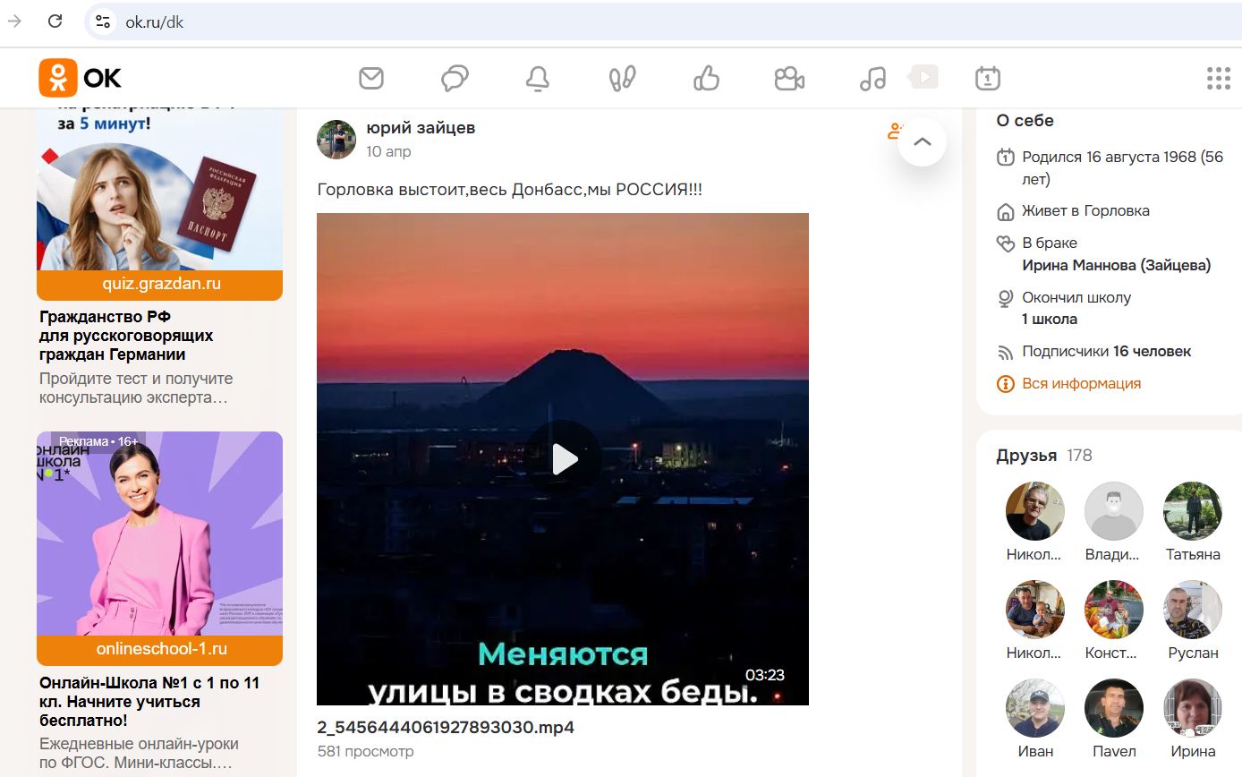Open the OK logo home link
The height and width of the screenshot is (777, 1242).
(x=80, y=78)
